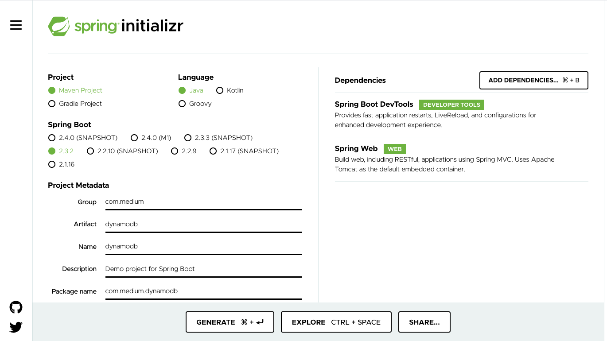Image resolution: width=607 pixels, height=341 pixels.
Task: Click the DEVELOPER TOOLS tag badge
Action: (x=451, y=105)
